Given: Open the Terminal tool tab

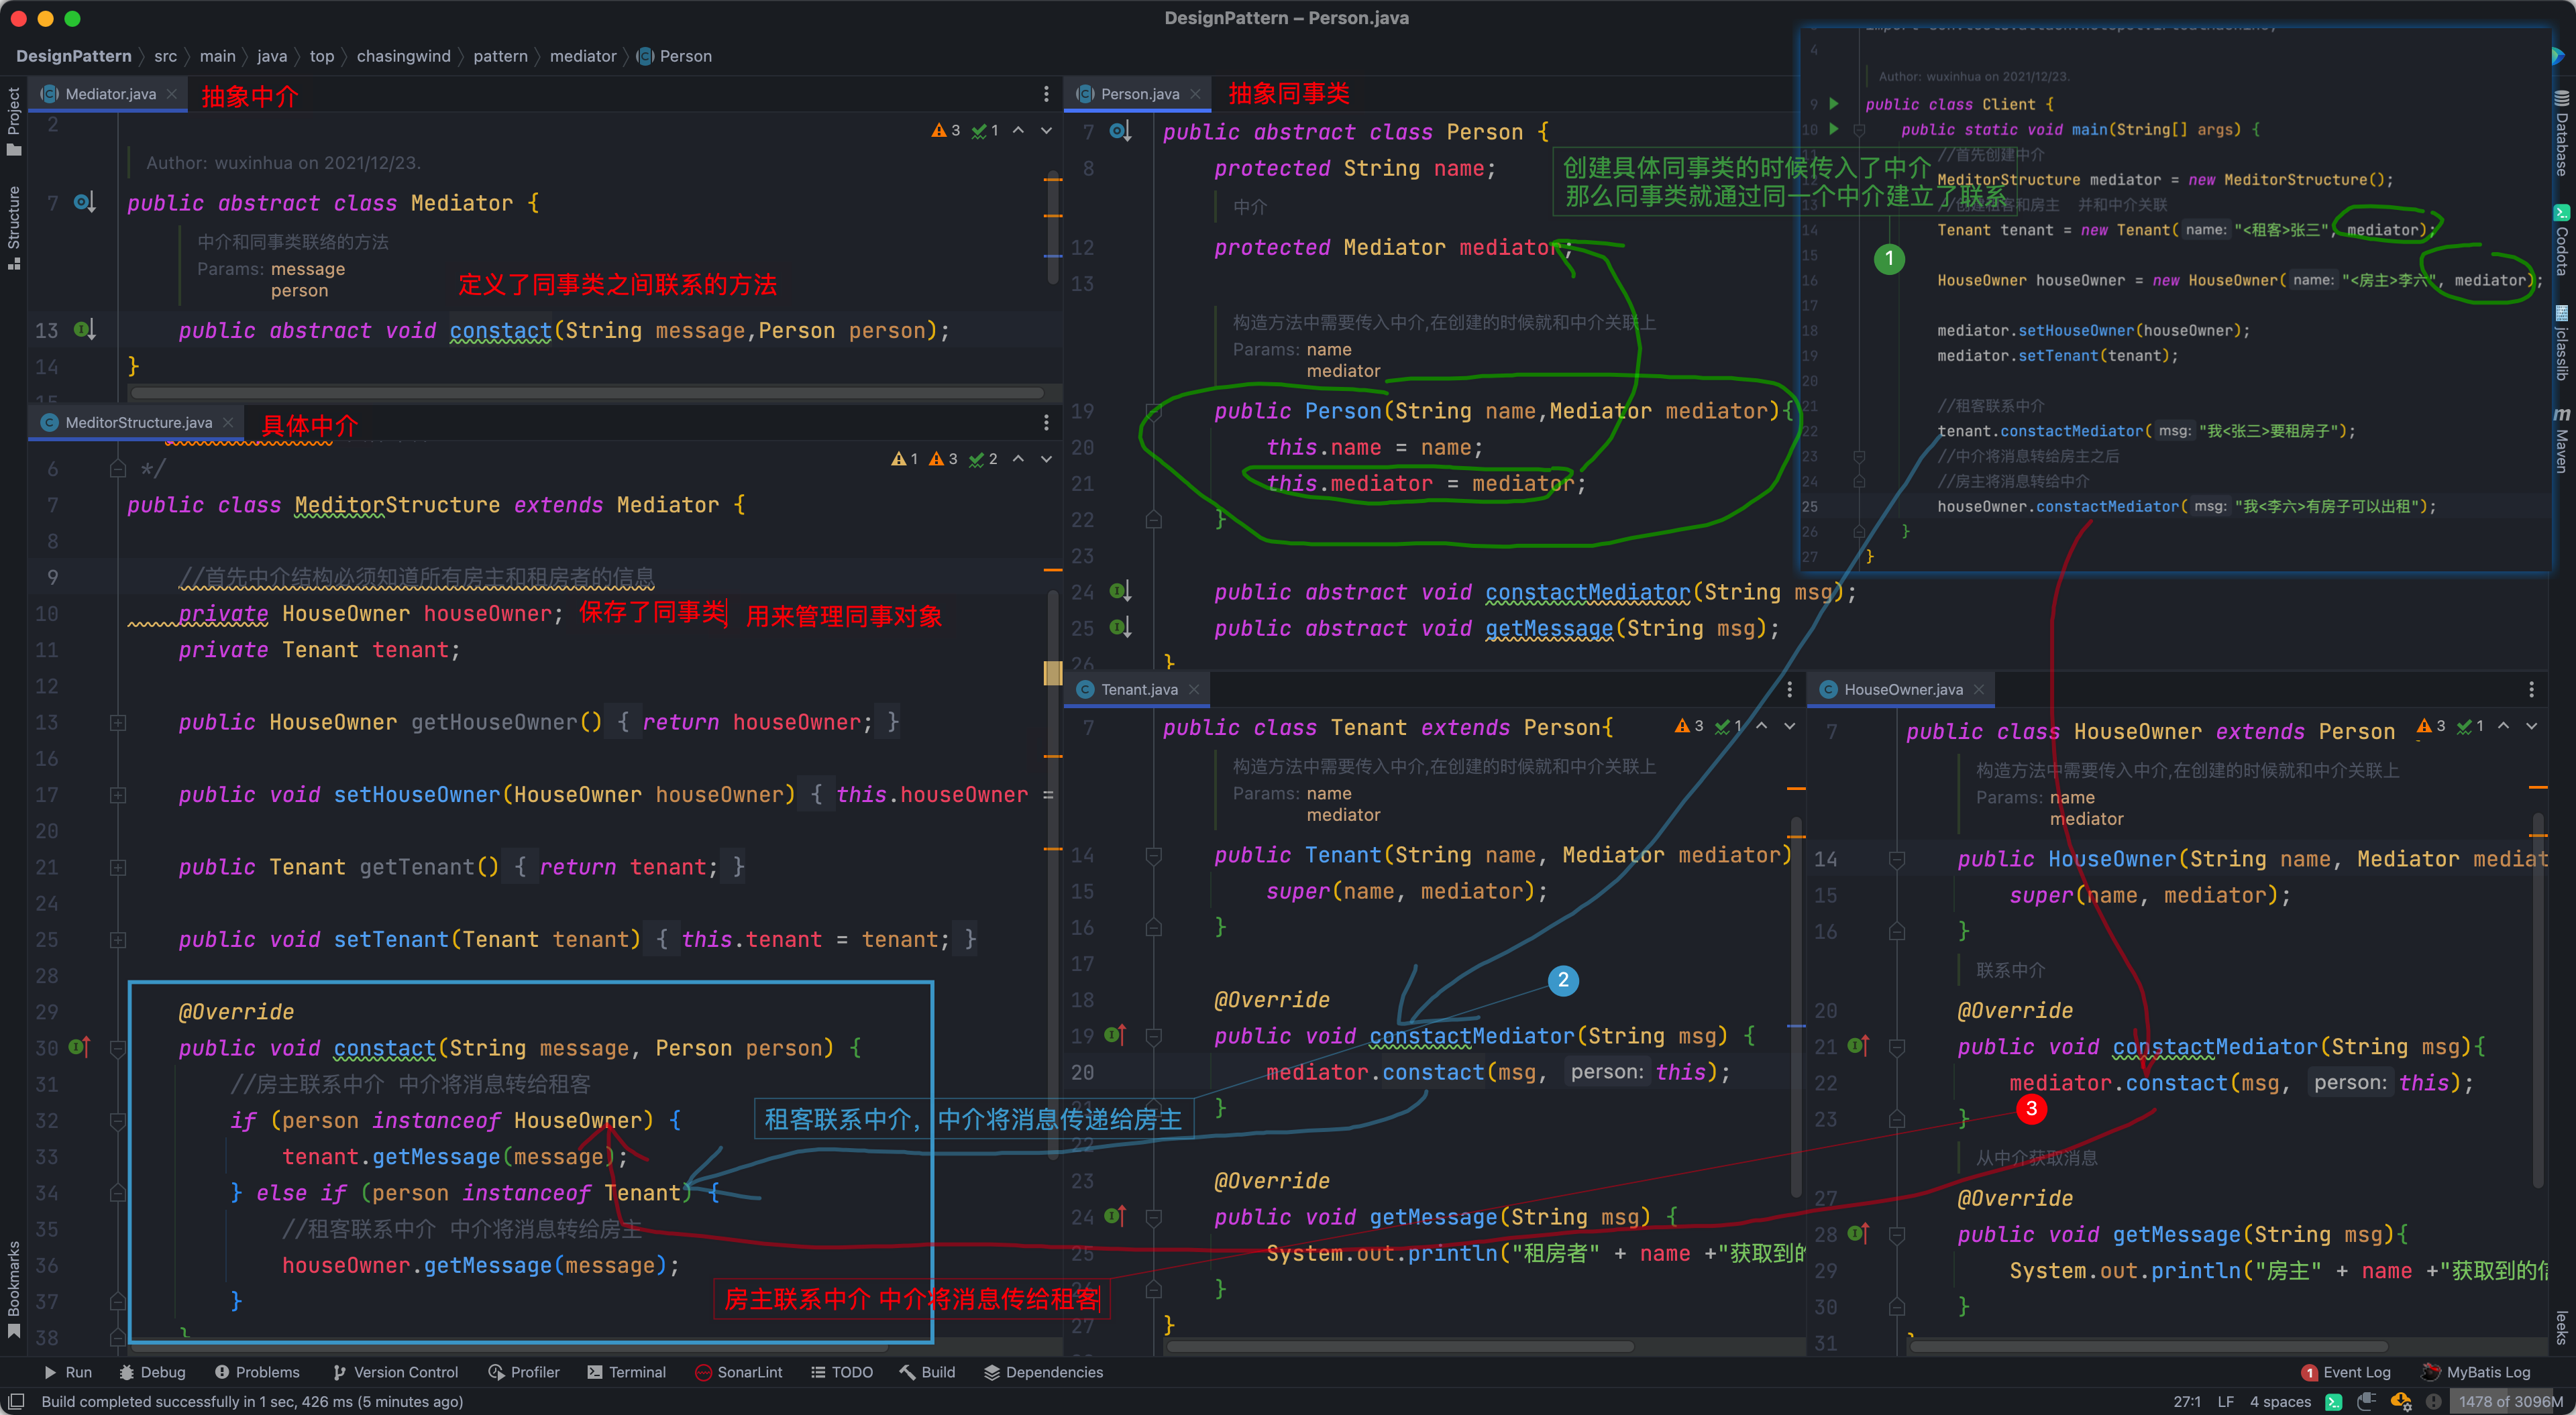Looking at the screenshot, I should pos(626,1372).
